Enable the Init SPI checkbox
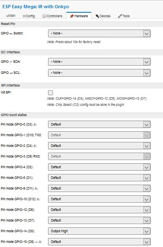This screenshot has width=163, height=247. click(51, 93)
